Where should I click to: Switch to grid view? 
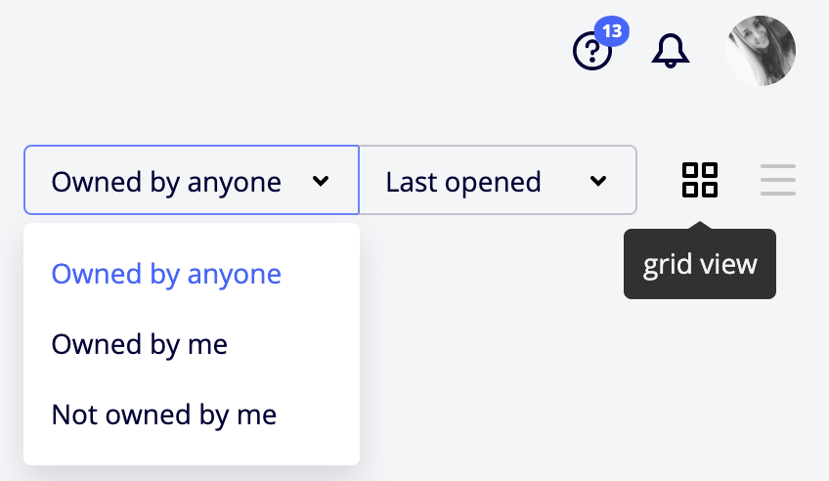(700, 180)
